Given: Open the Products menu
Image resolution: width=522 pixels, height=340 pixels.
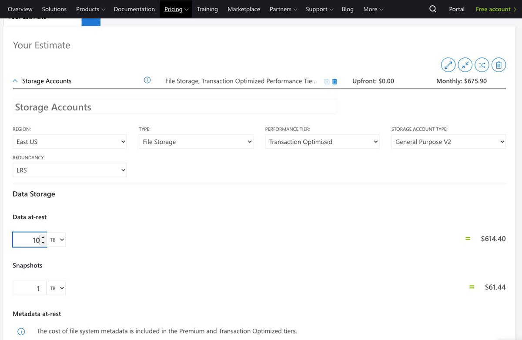Looking at the screenshot, I should [x=90, y=9].
